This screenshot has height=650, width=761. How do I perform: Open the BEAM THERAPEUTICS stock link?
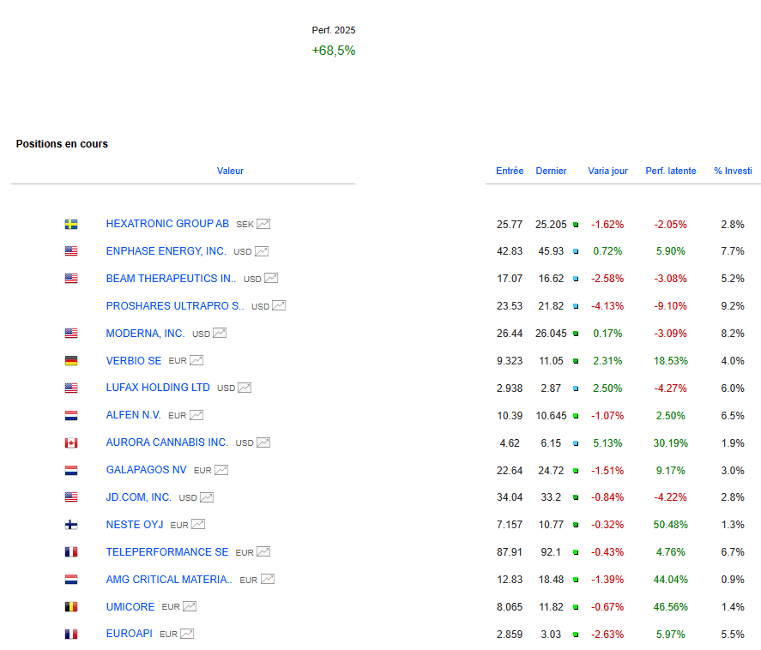point(171,279)
